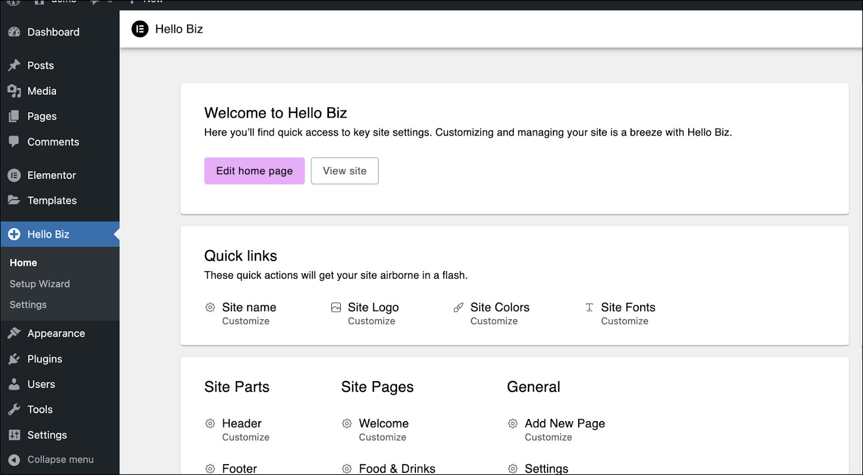Click the text icon next to Site Fonts
The height and width of the screenshot is (475, 863).
coord(590,307)
